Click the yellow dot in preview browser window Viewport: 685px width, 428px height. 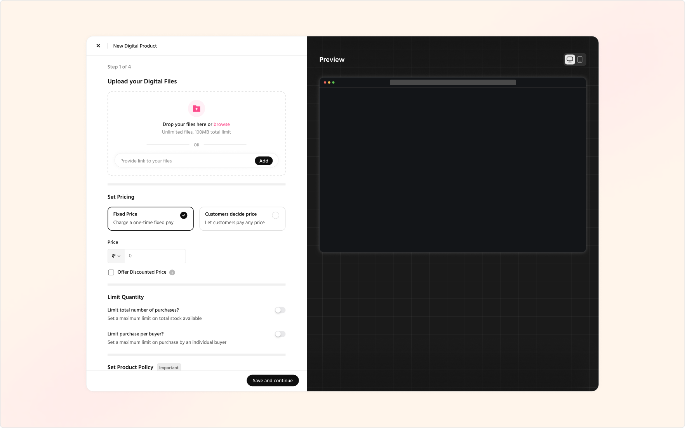pos(329,83)
